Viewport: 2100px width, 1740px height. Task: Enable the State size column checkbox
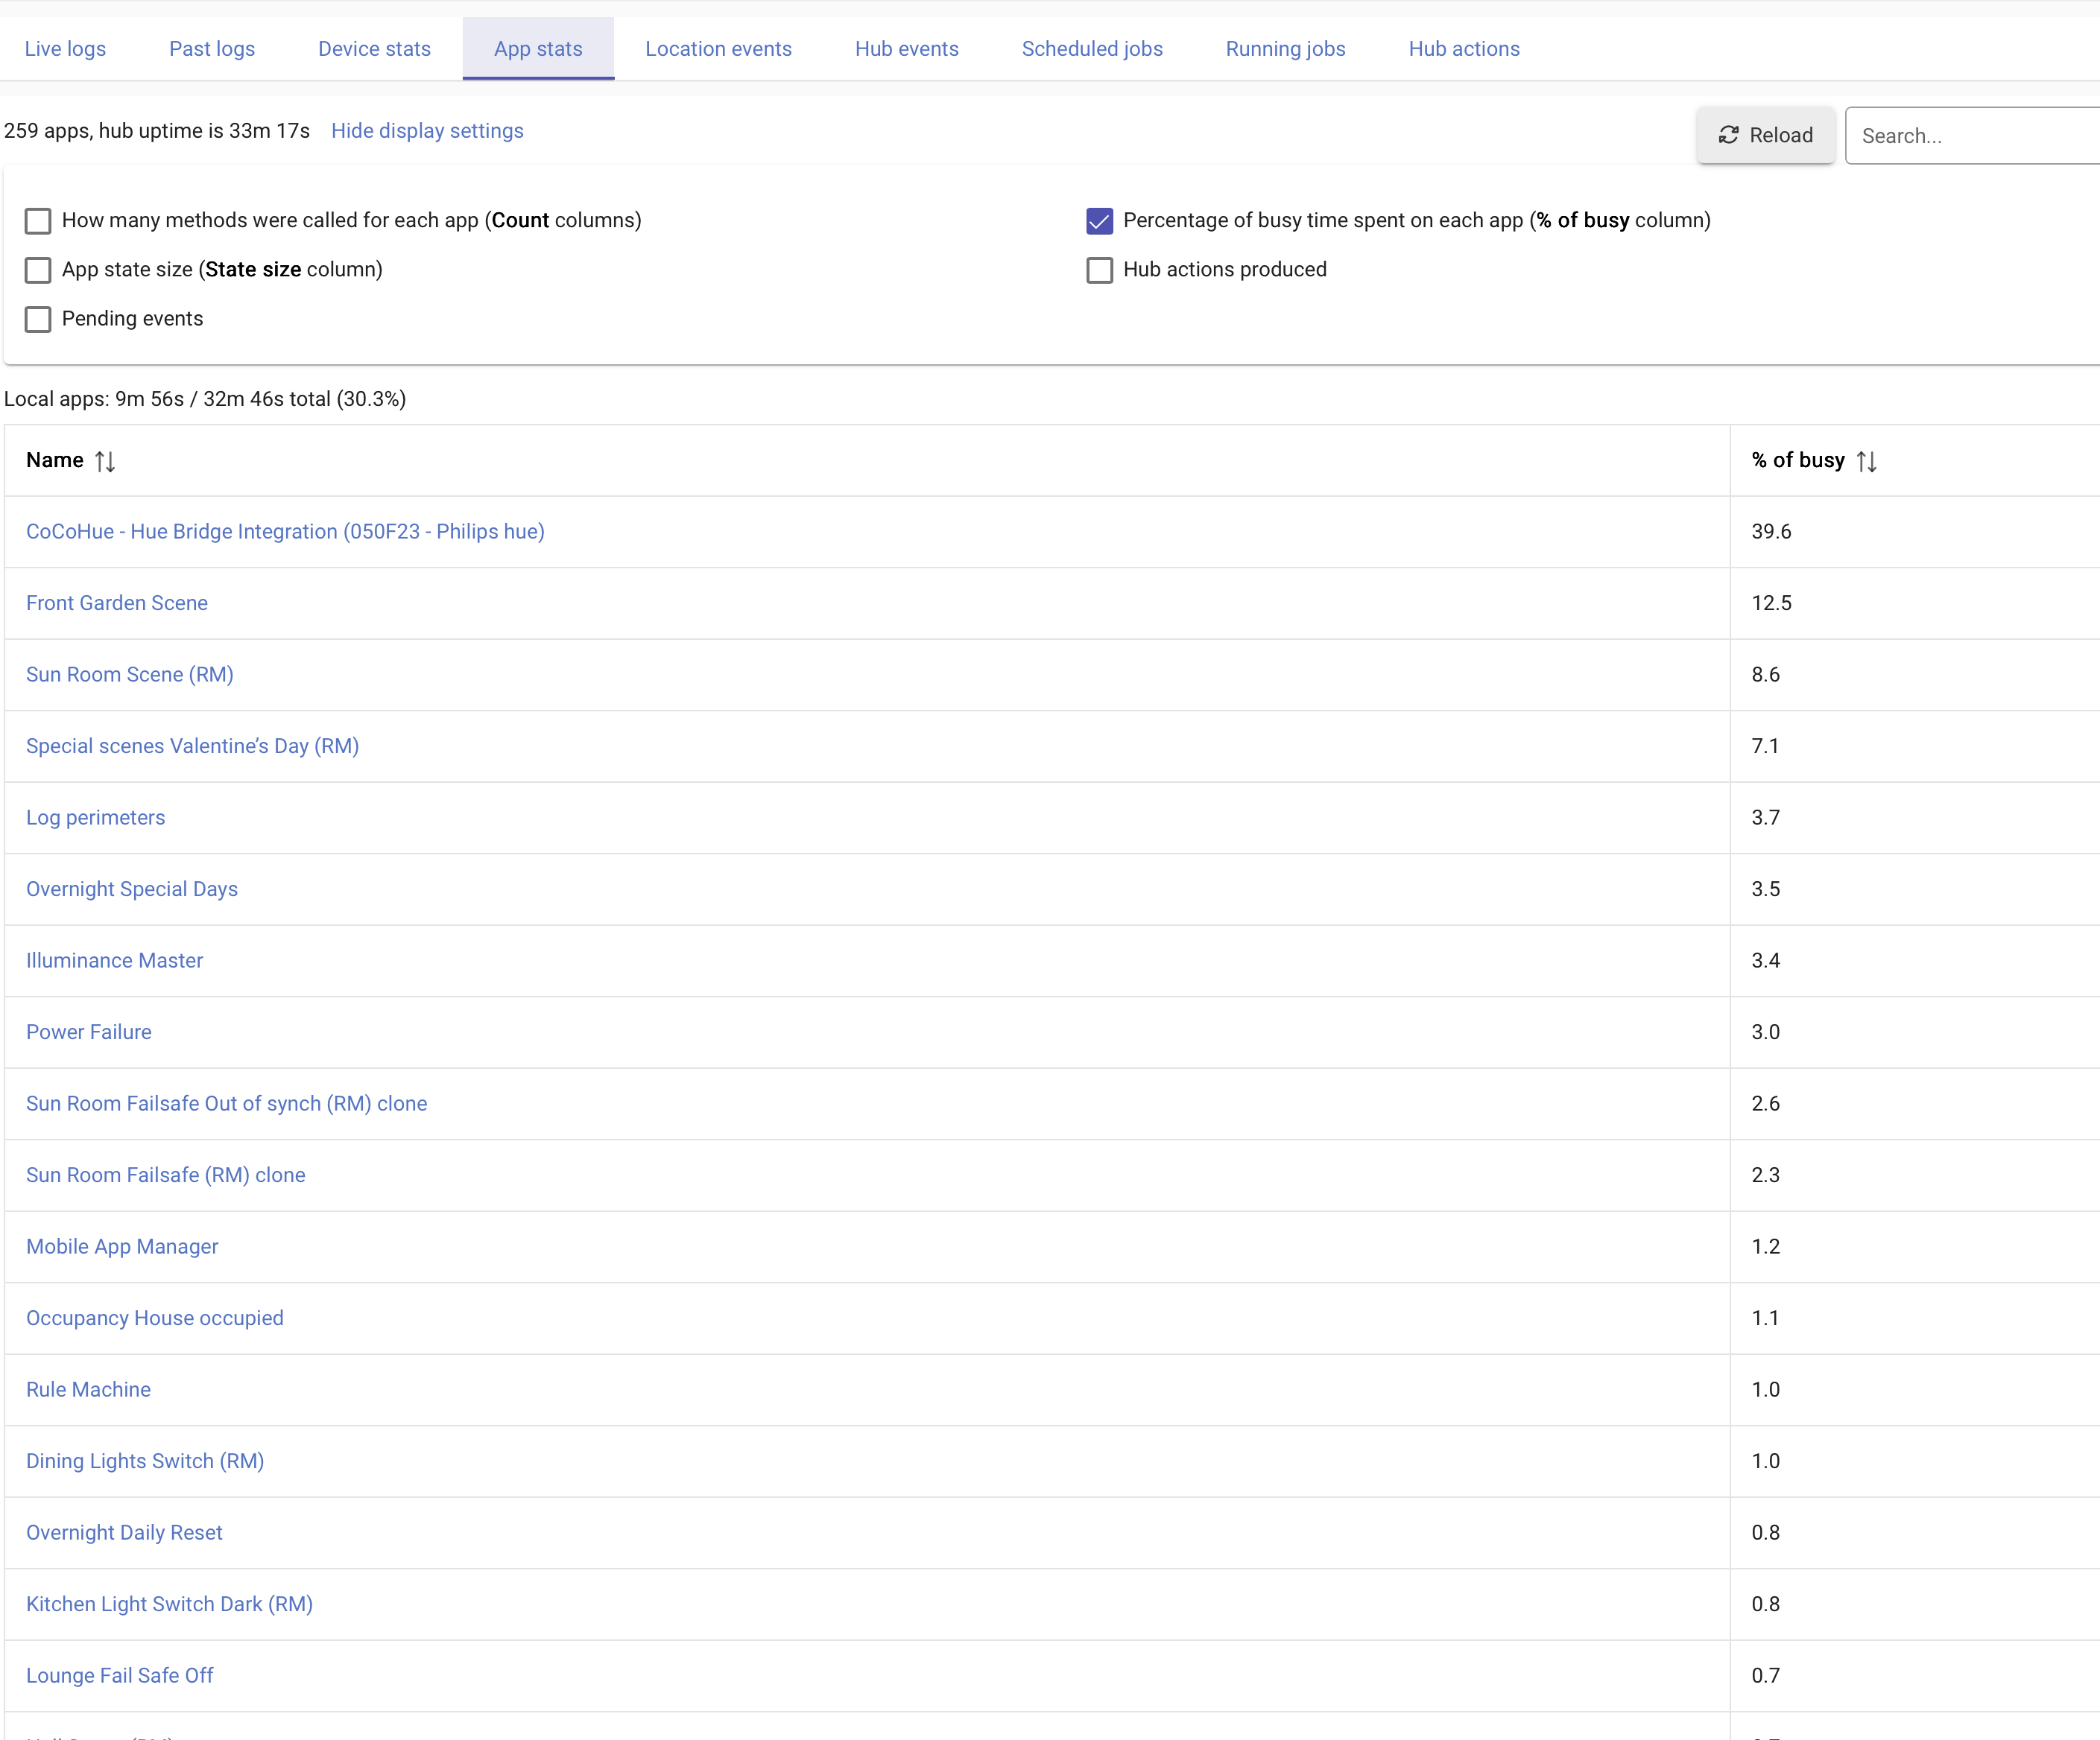pos(38,270)
